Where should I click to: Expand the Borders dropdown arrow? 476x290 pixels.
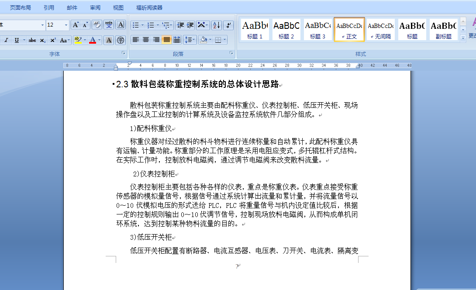(x=224, y=40)
